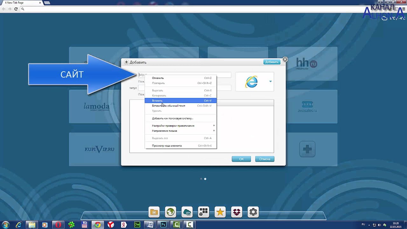Switch to Photoshop in the taskbar
This screenshot has width=407, height=229.
(x=163, y=225)
